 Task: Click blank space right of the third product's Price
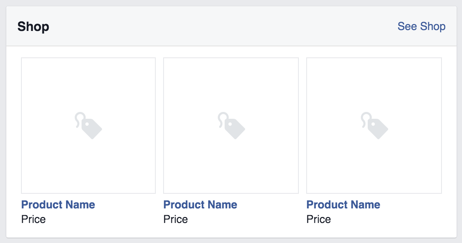387,219
